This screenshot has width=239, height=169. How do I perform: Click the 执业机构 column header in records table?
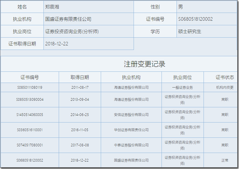click(131, 78)
